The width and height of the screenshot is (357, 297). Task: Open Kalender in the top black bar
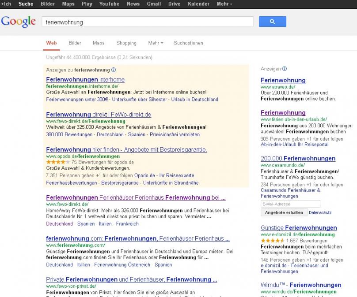click(198, 4)
